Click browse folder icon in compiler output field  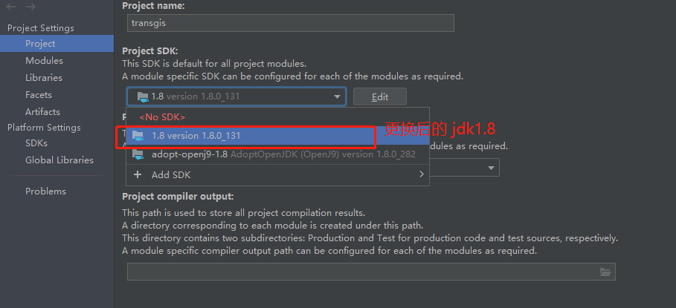pyautogui.click(x=605, y=272)
